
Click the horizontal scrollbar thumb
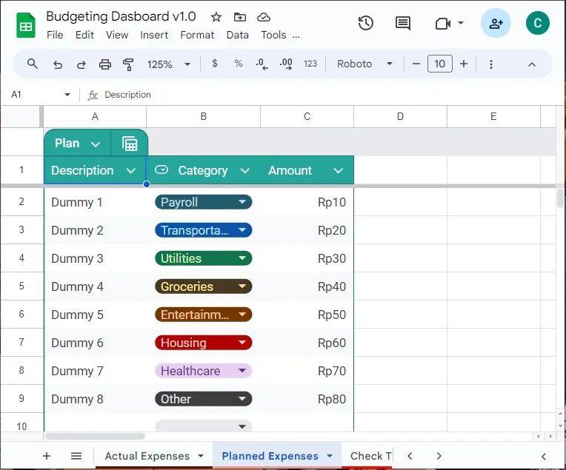pos(95,437)
